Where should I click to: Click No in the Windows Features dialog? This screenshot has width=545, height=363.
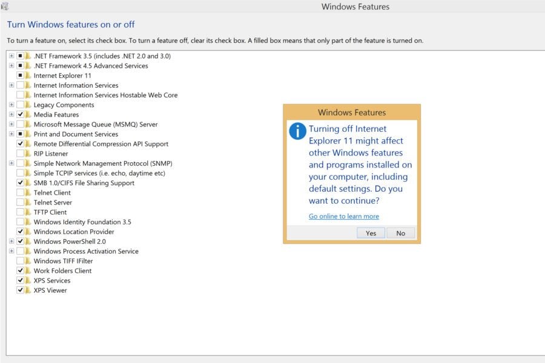400,233
